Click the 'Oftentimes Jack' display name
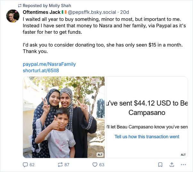This screenshot has width=193, height=172. (42, 12)
